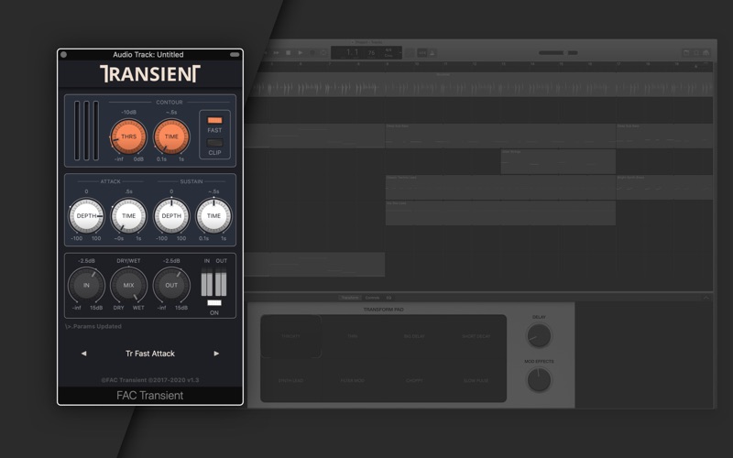Open the loop browser icon in GarageBand

click(x=696, y=53)
